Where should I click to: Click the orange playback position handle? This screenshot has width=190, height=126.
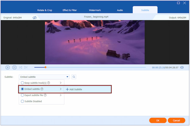click(45, 67)
